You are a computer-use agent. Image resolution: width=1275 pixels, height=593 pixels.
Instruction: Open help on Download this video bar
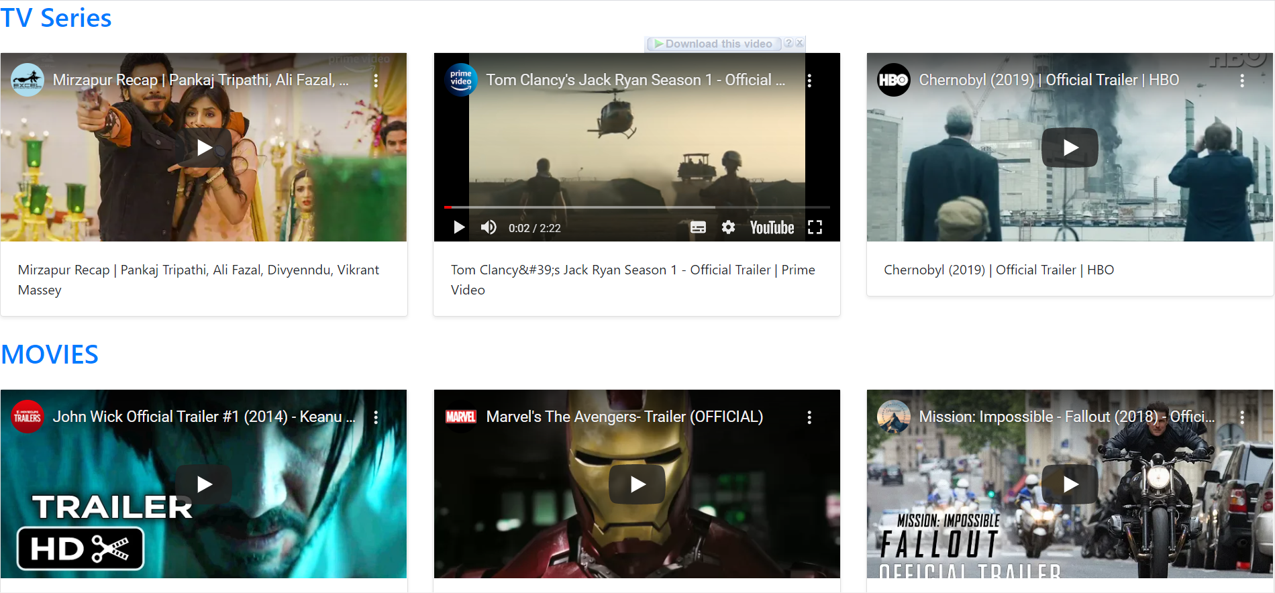click(x=788, y=43)
